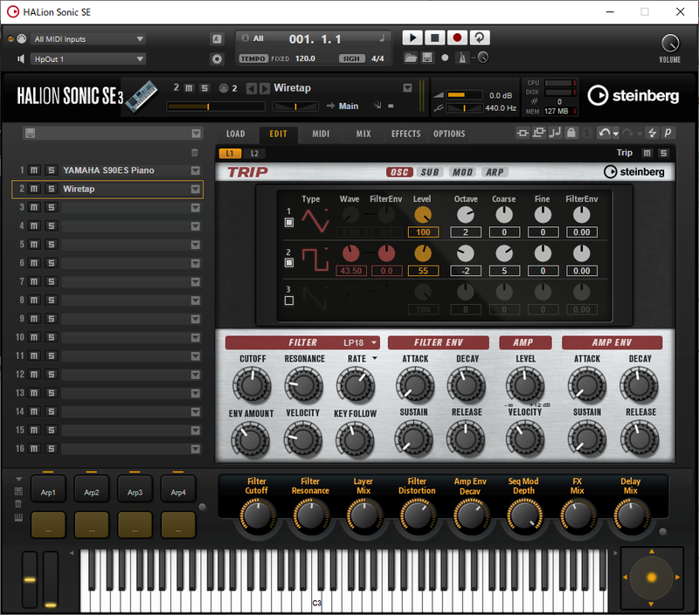
Task: Open Wiretap program dropdown in header
Action: (x=407, y=87)
